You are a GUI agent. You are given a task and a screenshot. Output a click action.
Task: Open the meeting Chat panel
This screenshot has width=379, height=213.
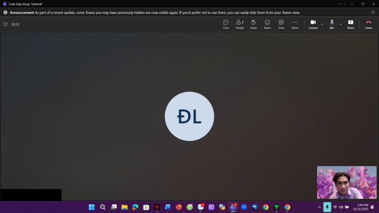pos(226,24)
